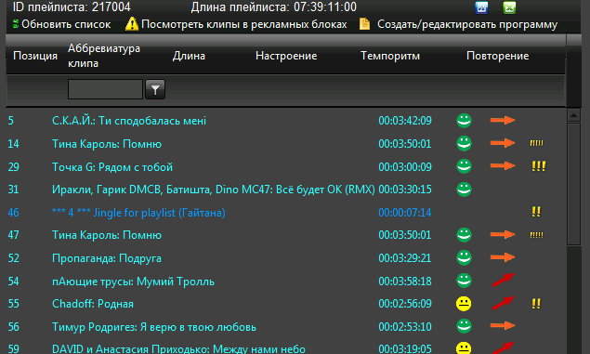Select С.К.А.Й.: Ти сподобалась мені
Screen dimensions: 590x354
(x=129, y=121)
